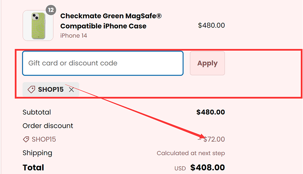Click the SHOP15 text under Order discount

click(44, 139)
